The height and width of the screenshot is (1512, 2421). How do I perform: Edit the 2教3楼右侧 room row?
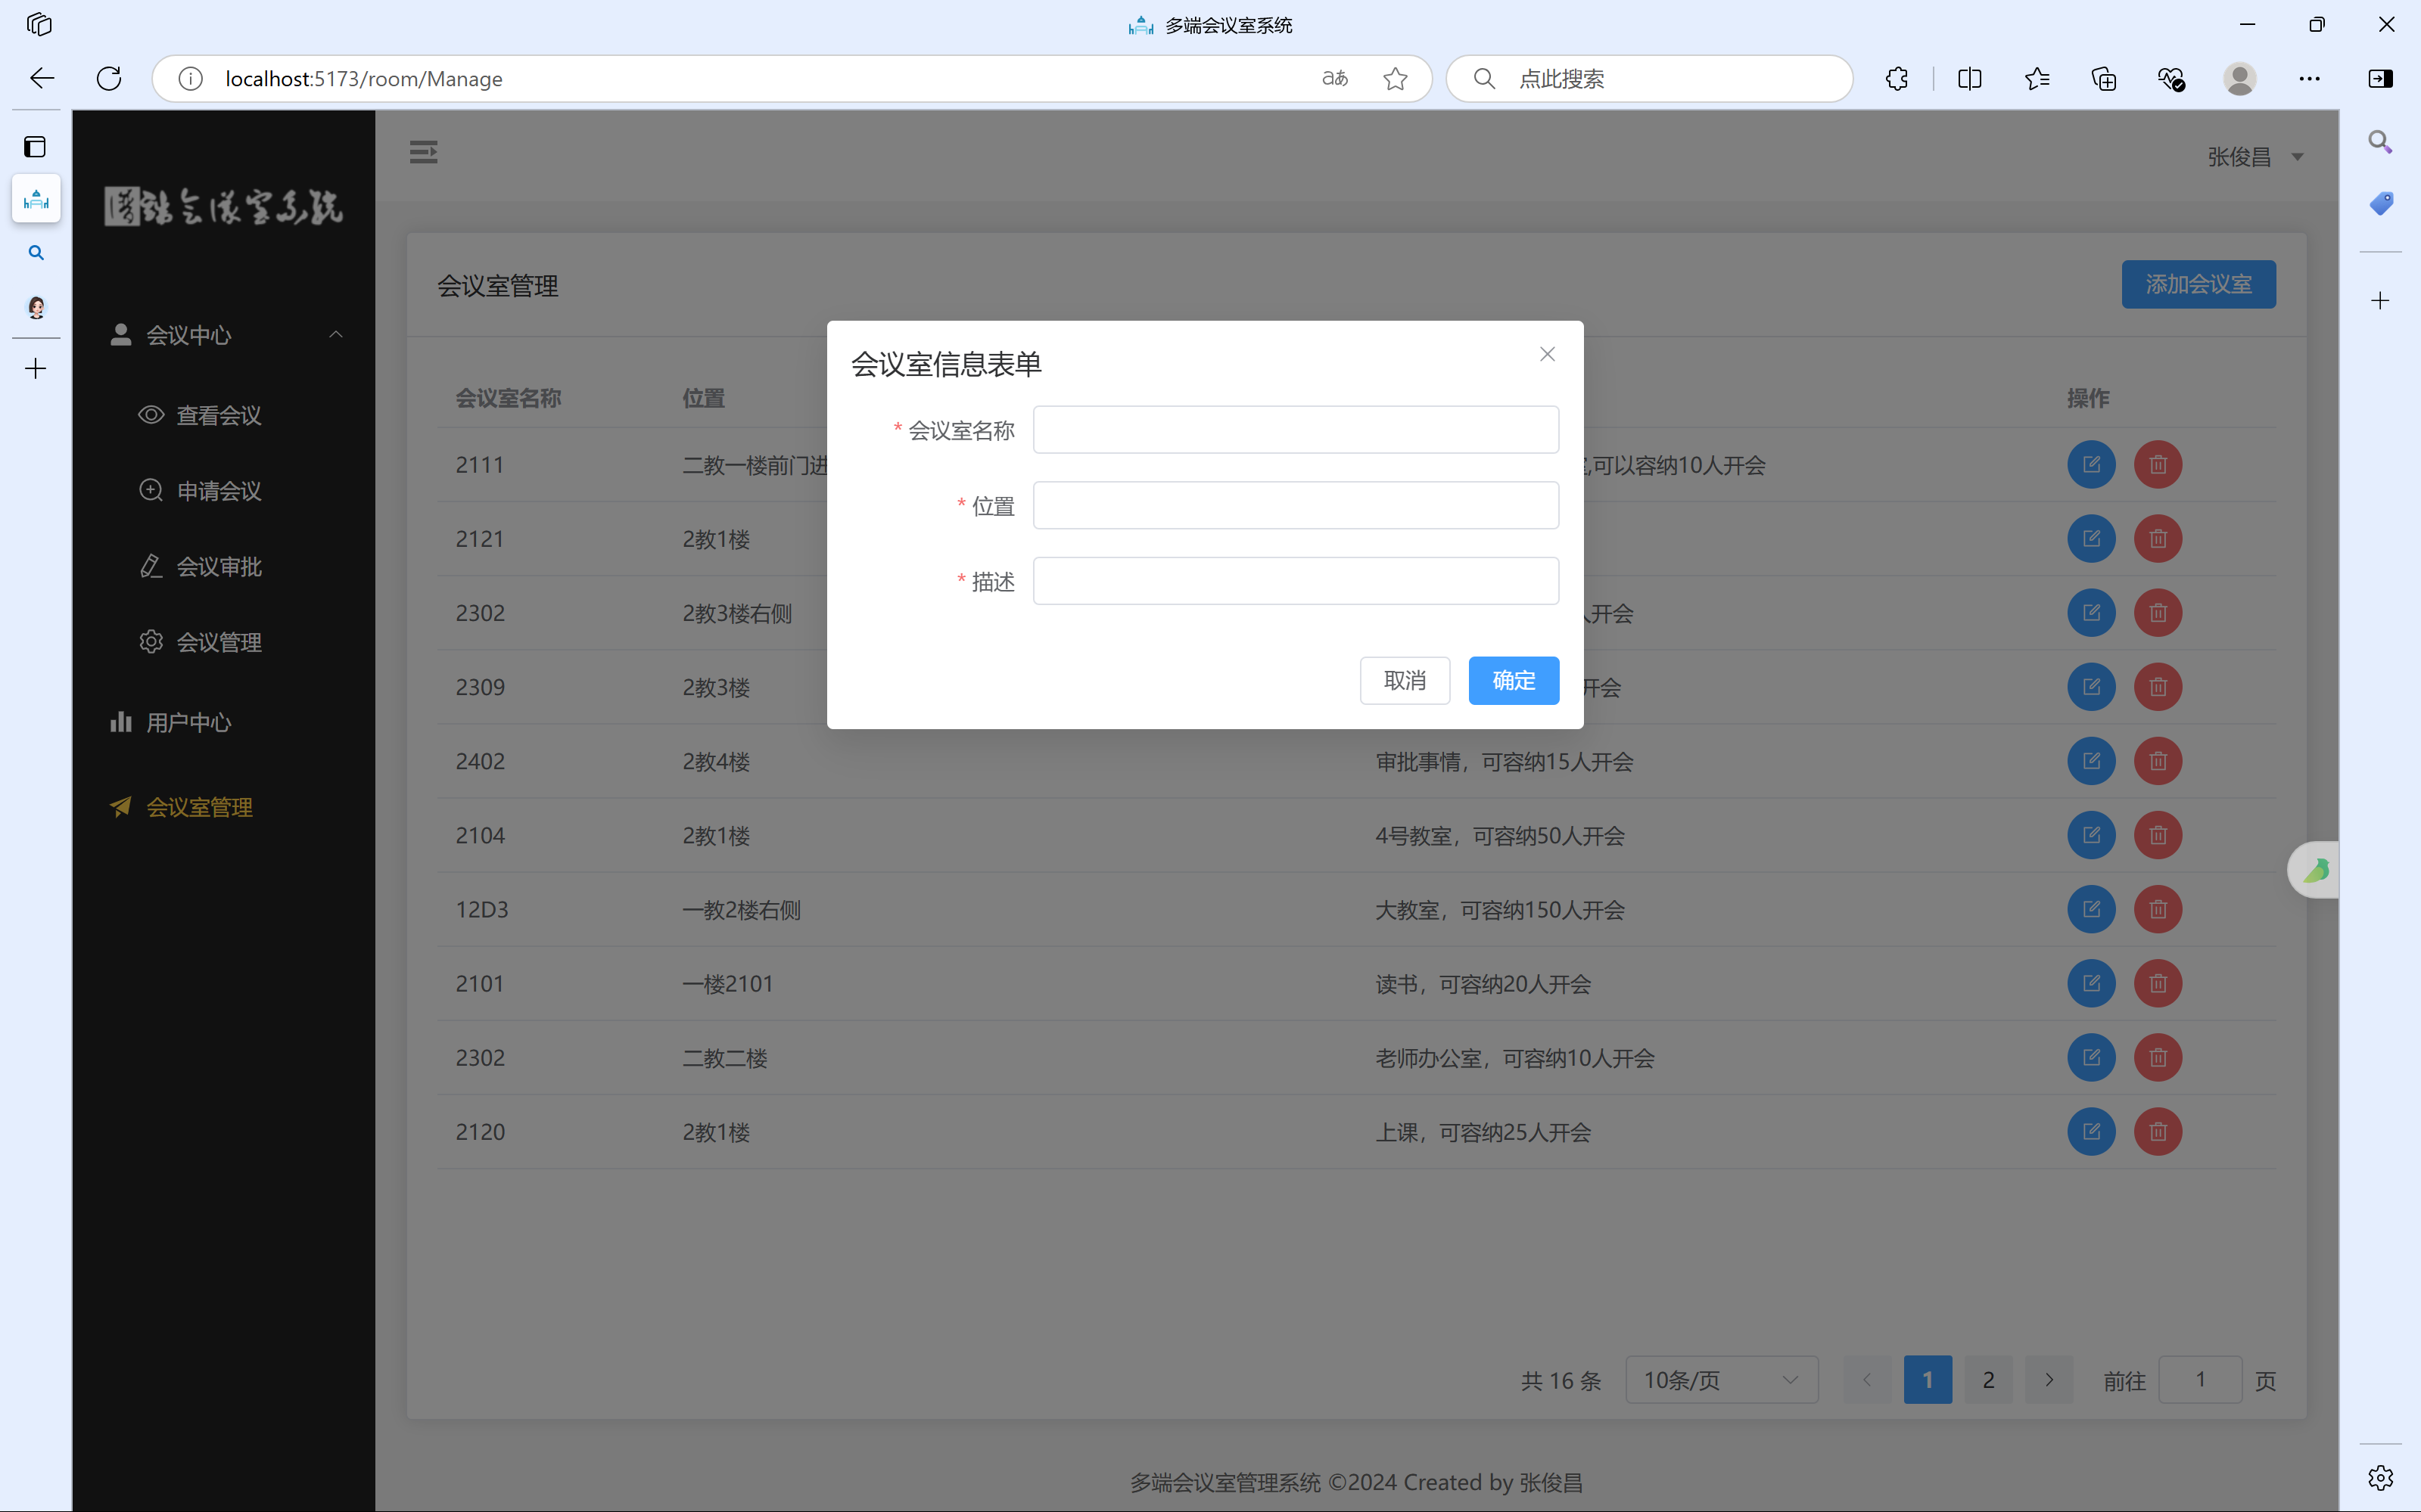[x=2091, y=613]
